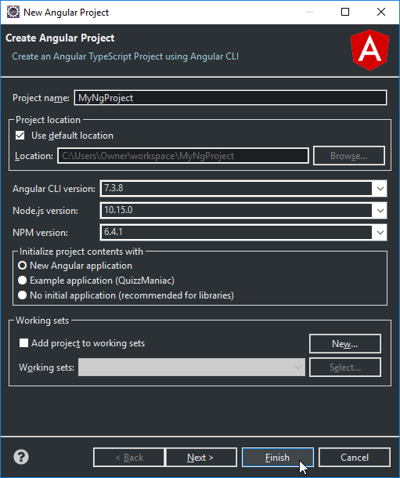400x478 pixels.
Task: Uncheck Use default location
Action: (x=20, y=136)
